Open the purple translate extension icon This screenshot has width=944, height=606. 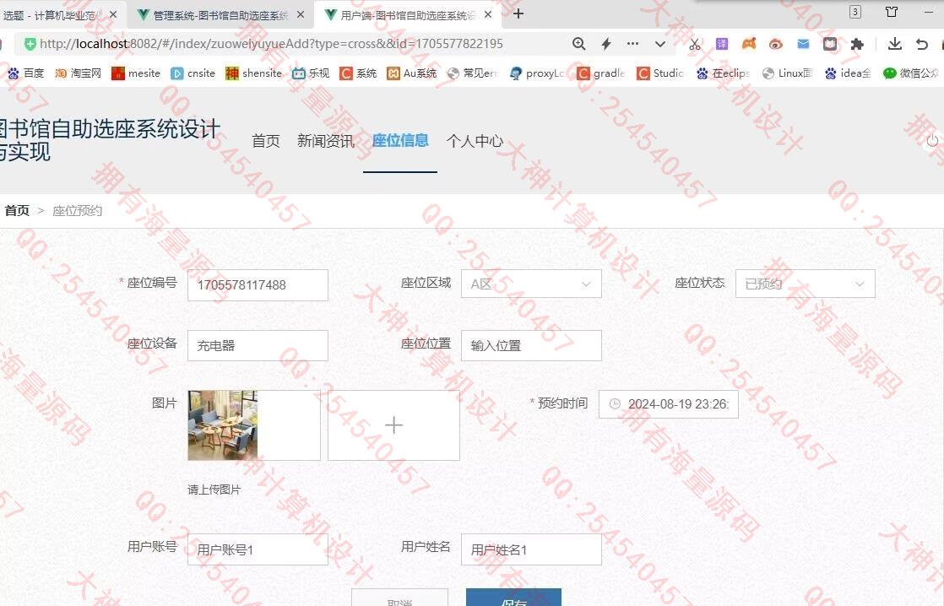722,44
